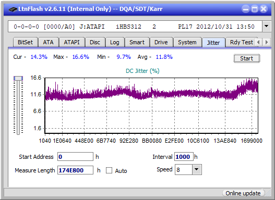Click the vertical scale slider thumb
The height and width of the screenshot is (200, 275).
click(x=18, y=78)
